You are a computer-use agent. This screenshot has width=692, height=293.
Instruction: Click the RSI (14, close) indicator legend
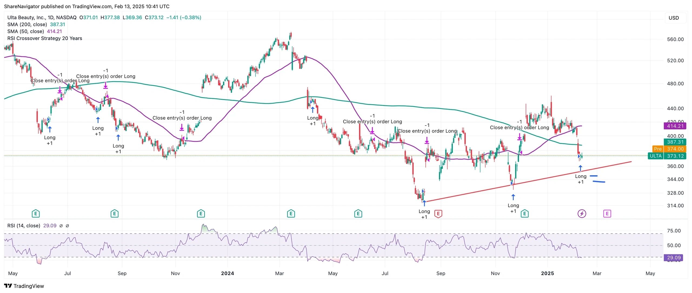[24, 226]
